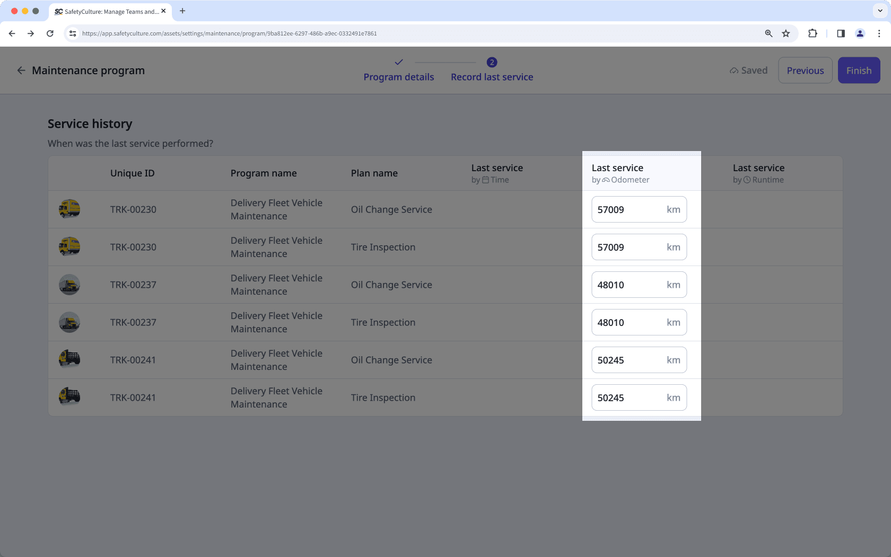Open the browser three-dot menu
Image resolution: width=891 pixels, height=557 pixels.
(879, 33)
